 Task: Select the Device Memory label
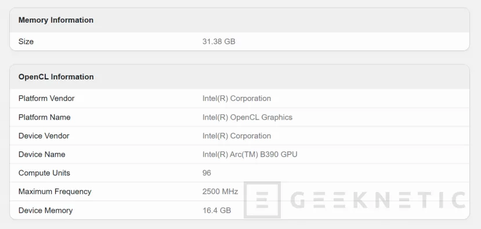[45, 210]
